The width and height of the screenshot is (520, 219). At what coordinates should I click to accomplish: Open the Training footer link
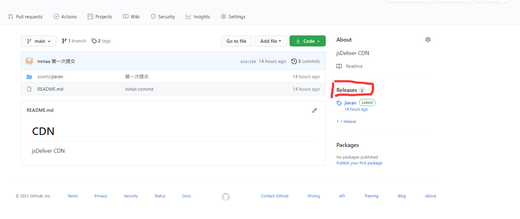tap(371, 196)
